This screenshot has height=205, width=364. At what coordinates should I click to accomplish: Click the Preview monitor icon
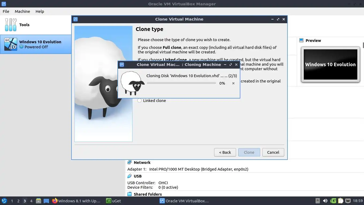click(301, 40)
